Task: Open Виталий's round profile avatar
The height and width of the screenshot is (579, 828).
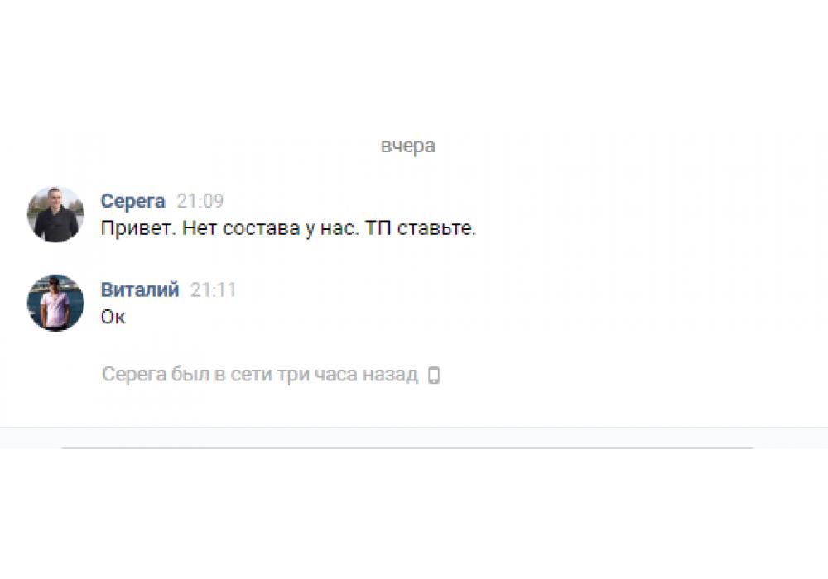Action: 55,303
